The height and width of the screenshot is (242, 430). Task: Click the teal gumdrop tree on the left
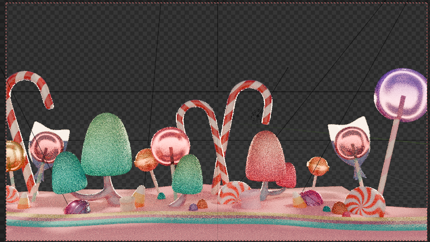pos(68,173)
